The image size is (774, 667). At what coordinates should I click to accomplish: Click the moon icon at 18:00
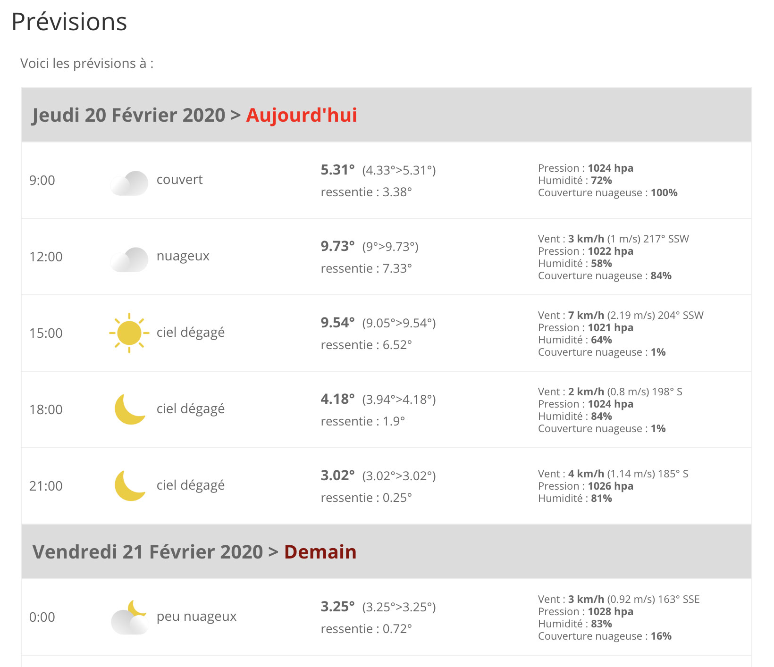tap(130, 409)
